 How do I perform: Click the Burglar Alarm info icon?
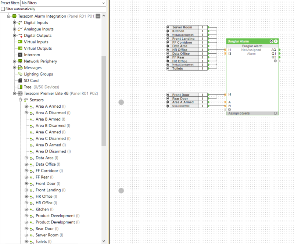click(x=276, y=42)
